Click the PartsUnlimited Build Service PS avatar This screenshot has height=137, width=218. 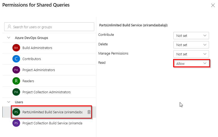tap(16, 112)
